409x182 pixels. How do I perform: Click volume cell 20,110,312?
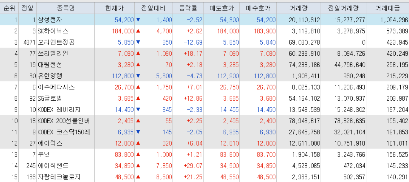(x=304, y=20)
